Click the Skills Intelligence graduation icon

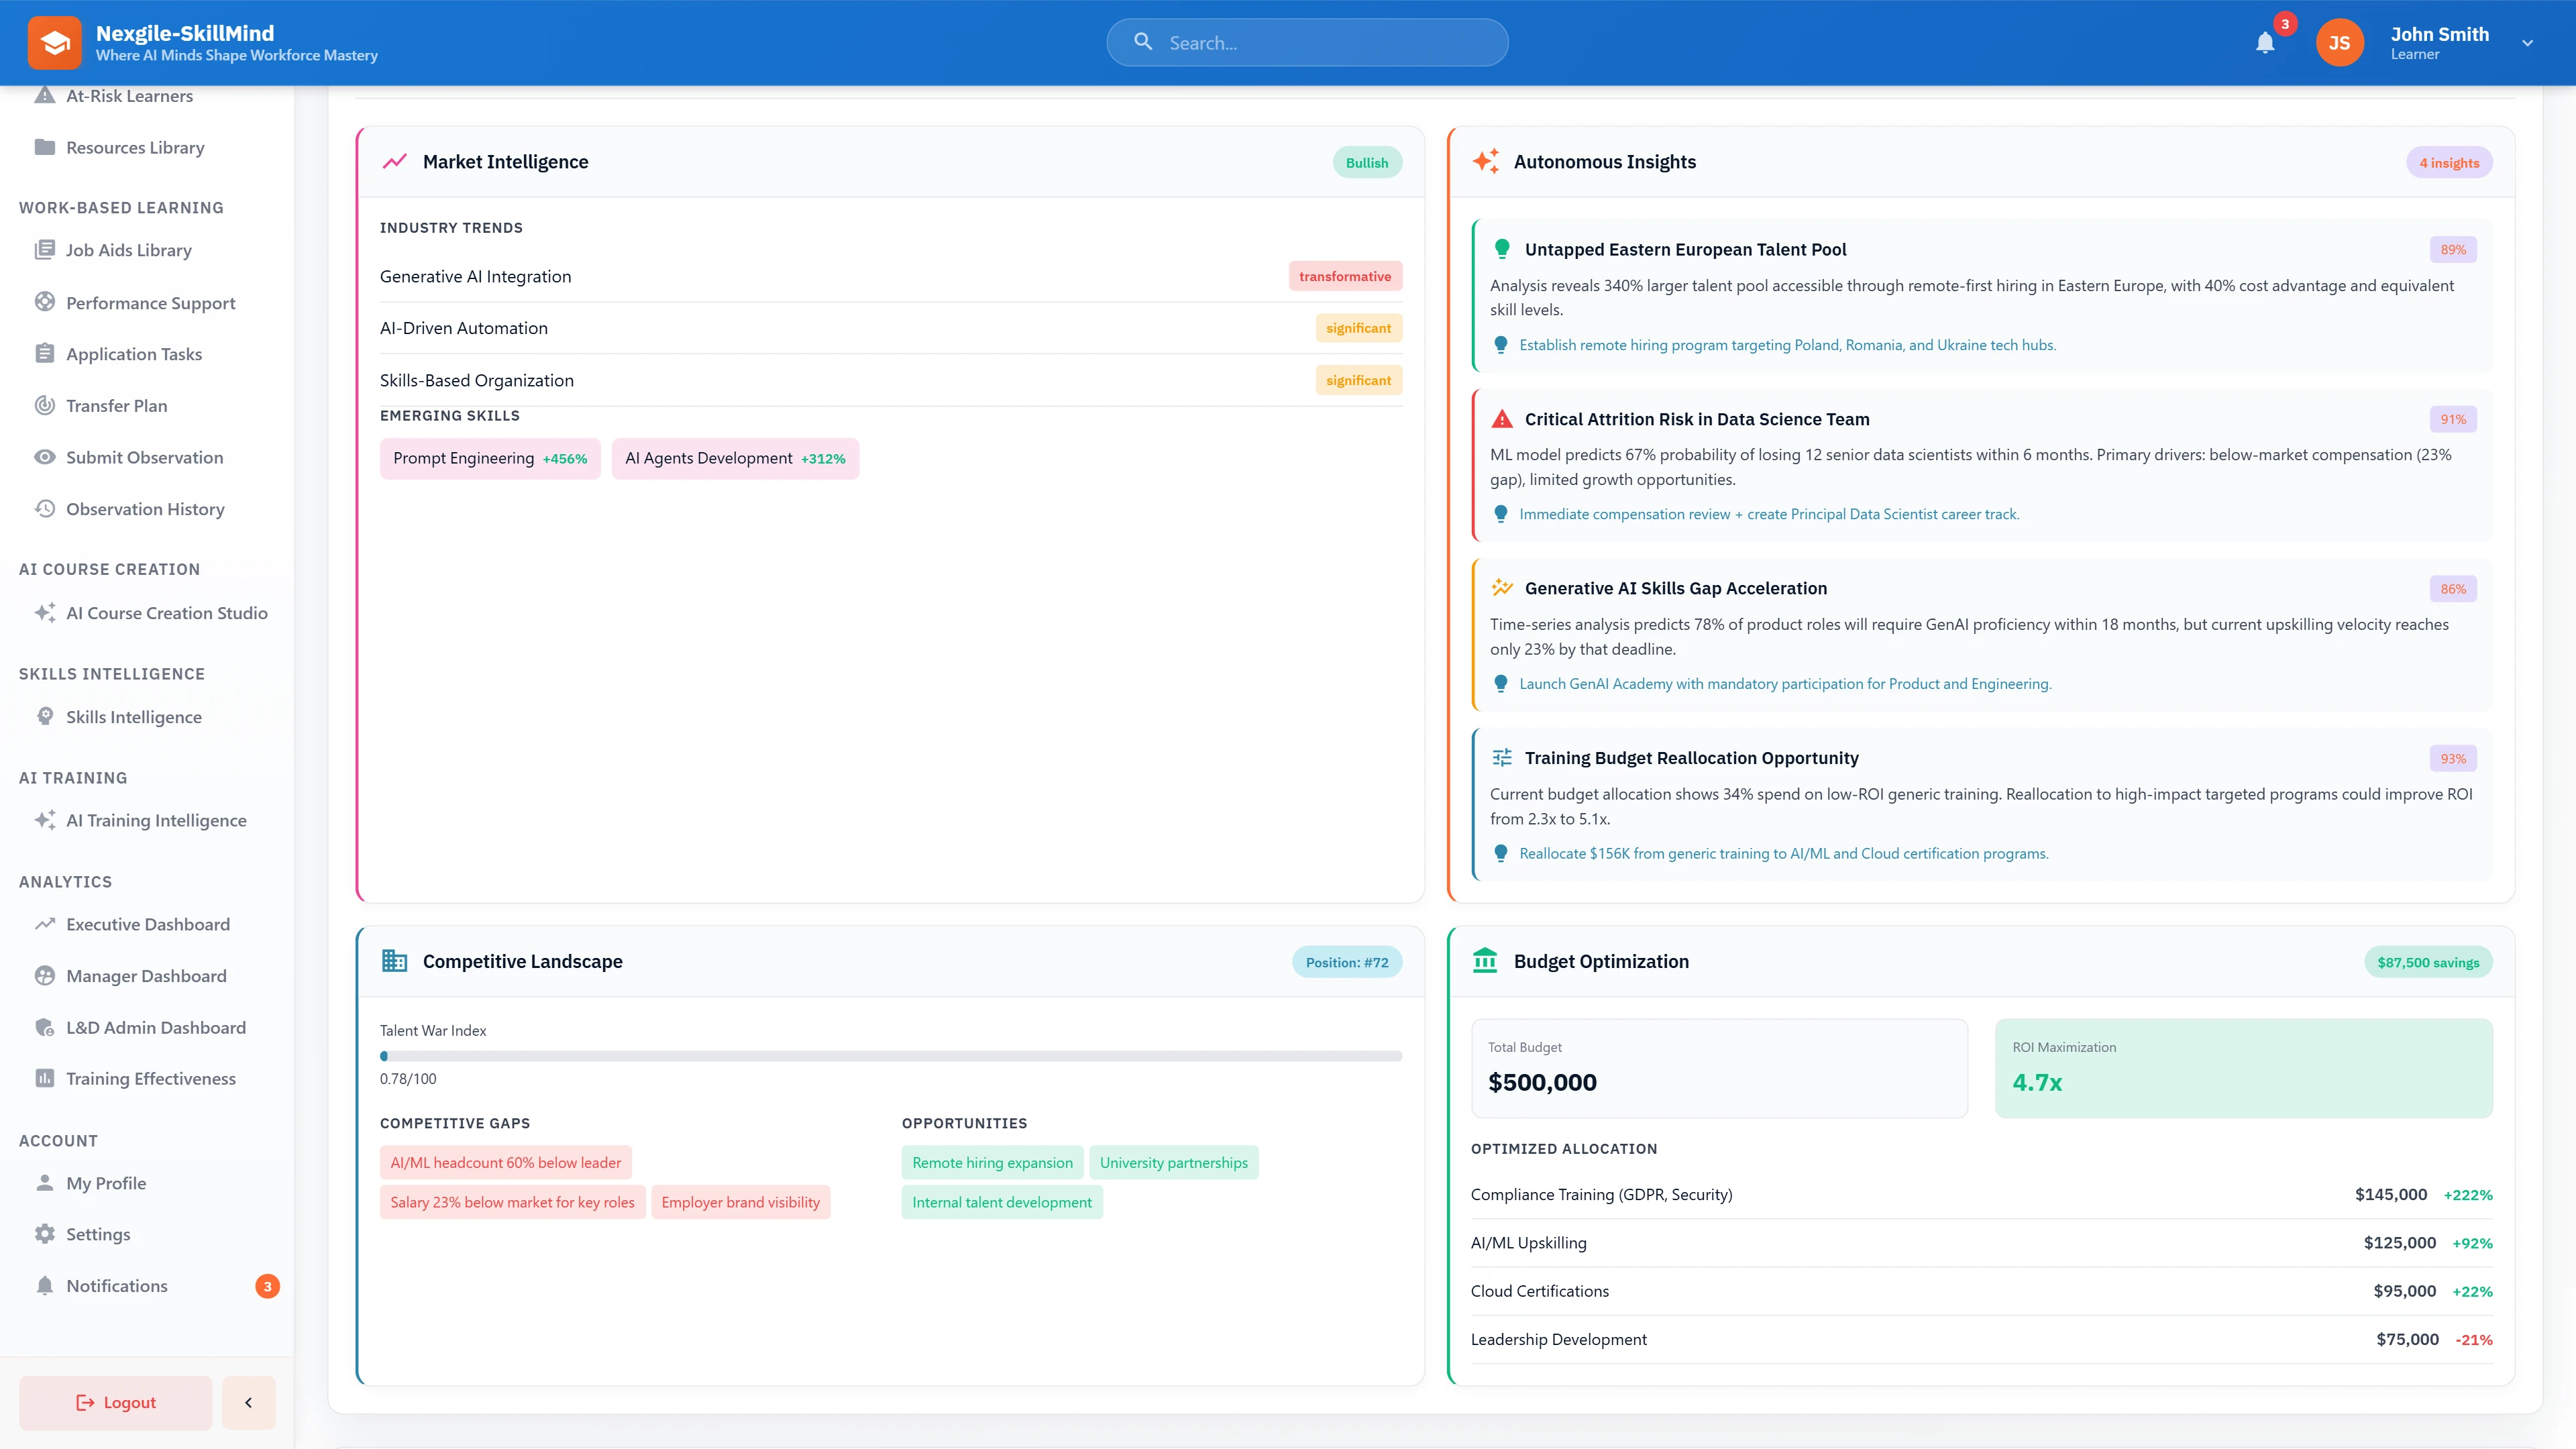[x=44, y=716]
